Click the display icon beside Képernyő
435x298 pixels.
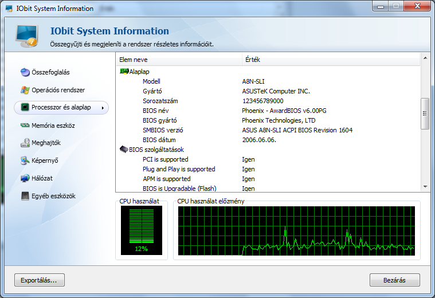tap(25, 160)
